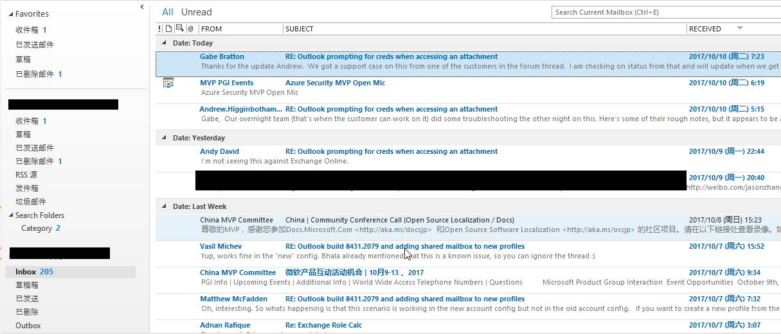Screen dimensions: 781x334
Task: Click the meeting icon beside MVP PGI Events
Action: click(168, 83)
